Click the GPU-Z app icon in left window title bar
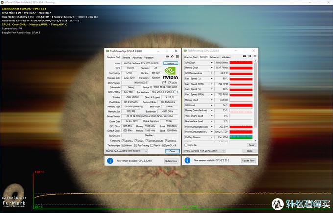The height and width of the screenshot is (213, 333). pos(107,51)
